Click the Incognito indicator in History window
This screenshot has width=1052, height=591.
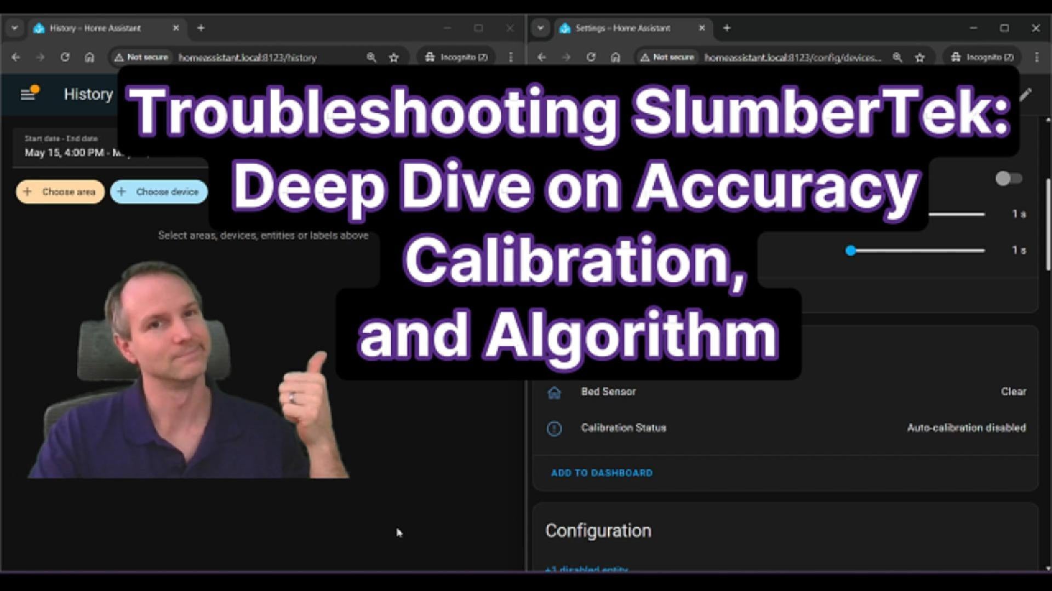456,57
